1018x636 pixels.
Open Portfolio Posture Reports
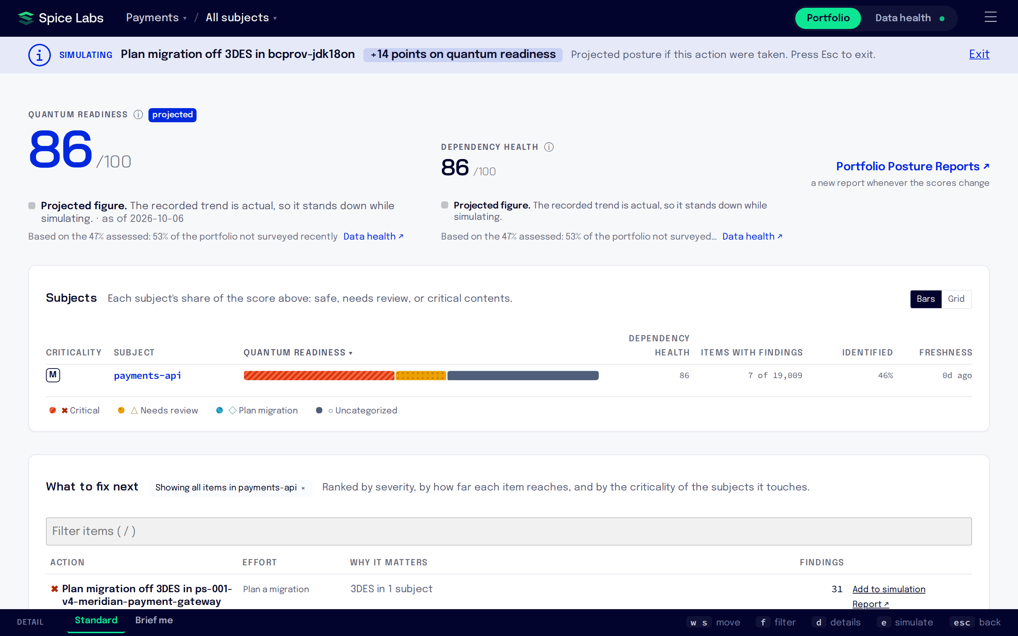point(912,166)
